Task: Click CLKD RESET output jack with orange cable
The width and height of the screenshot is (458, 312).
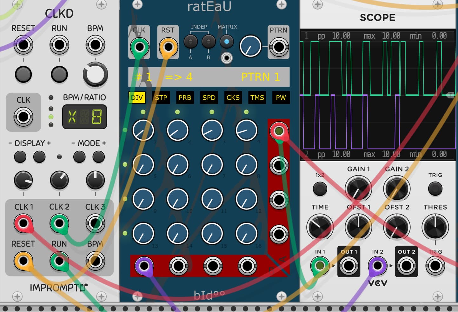Action: [x=23, y=261]
